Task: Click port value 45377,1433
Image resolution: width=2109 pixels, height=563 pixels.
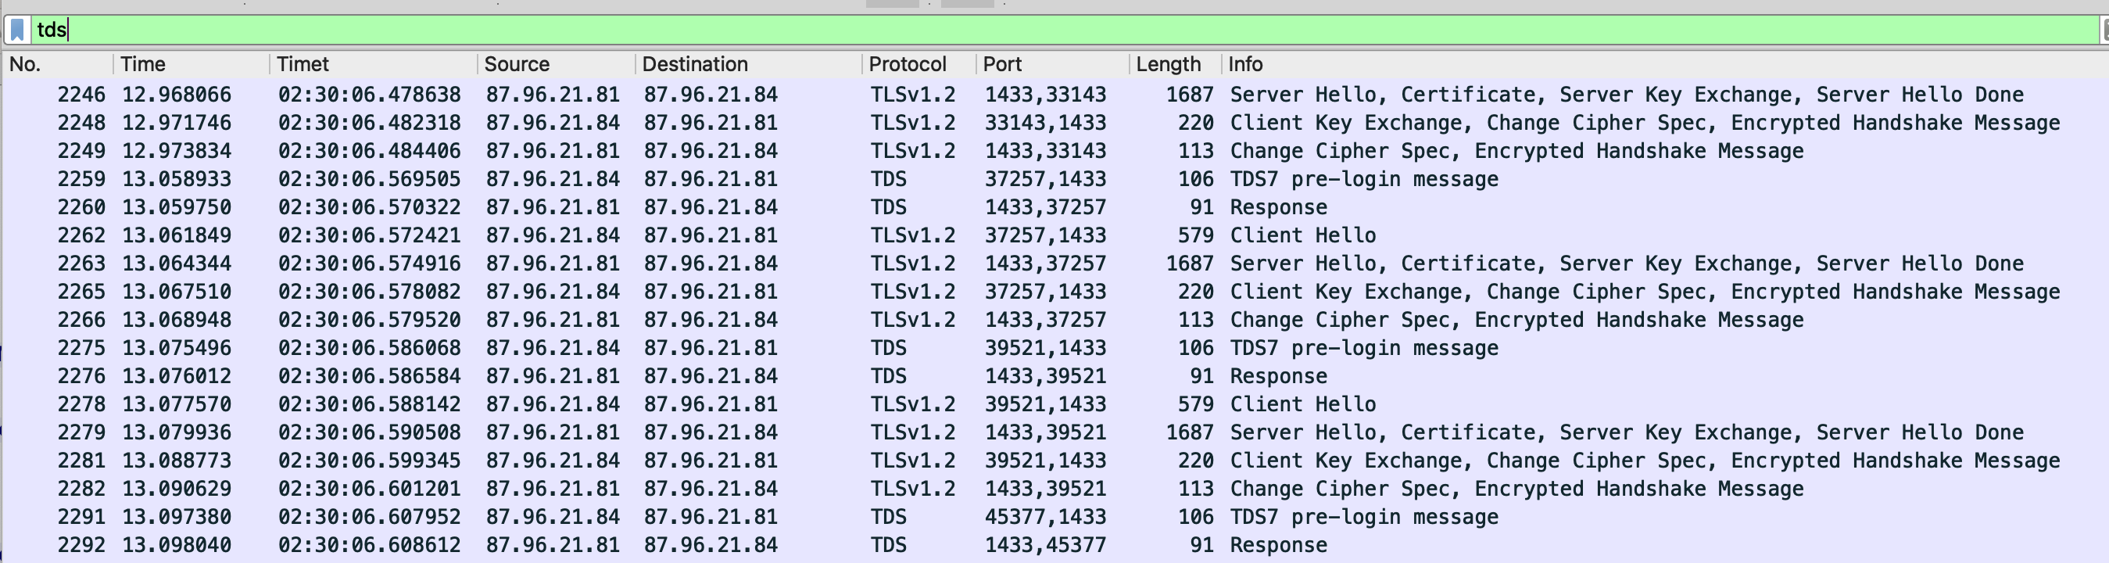Action: click(x=1045, y=516)
